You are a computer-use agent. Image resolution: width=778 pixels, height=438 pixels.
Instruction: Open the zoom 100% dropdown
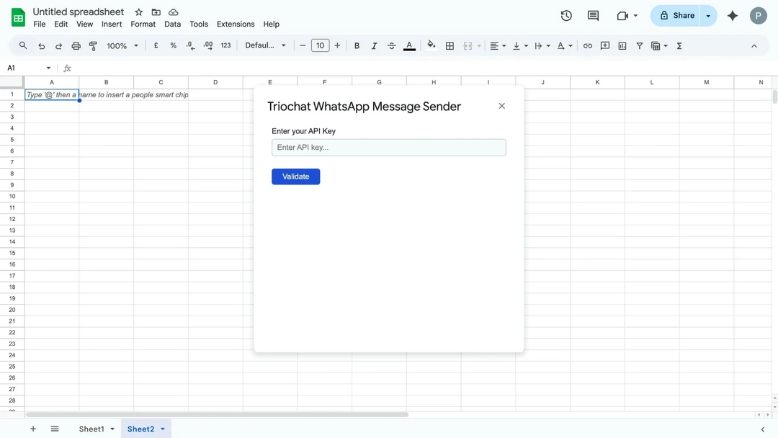pyautogui.click(x=122, y=45)
